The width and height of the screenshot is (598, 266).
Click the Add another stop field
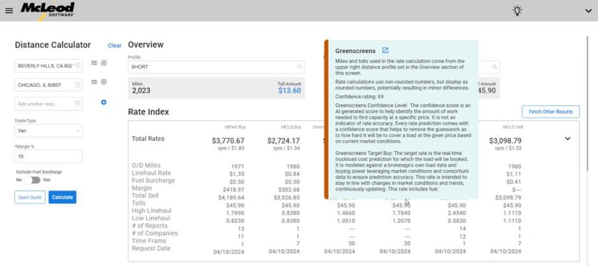pos(49,104)
